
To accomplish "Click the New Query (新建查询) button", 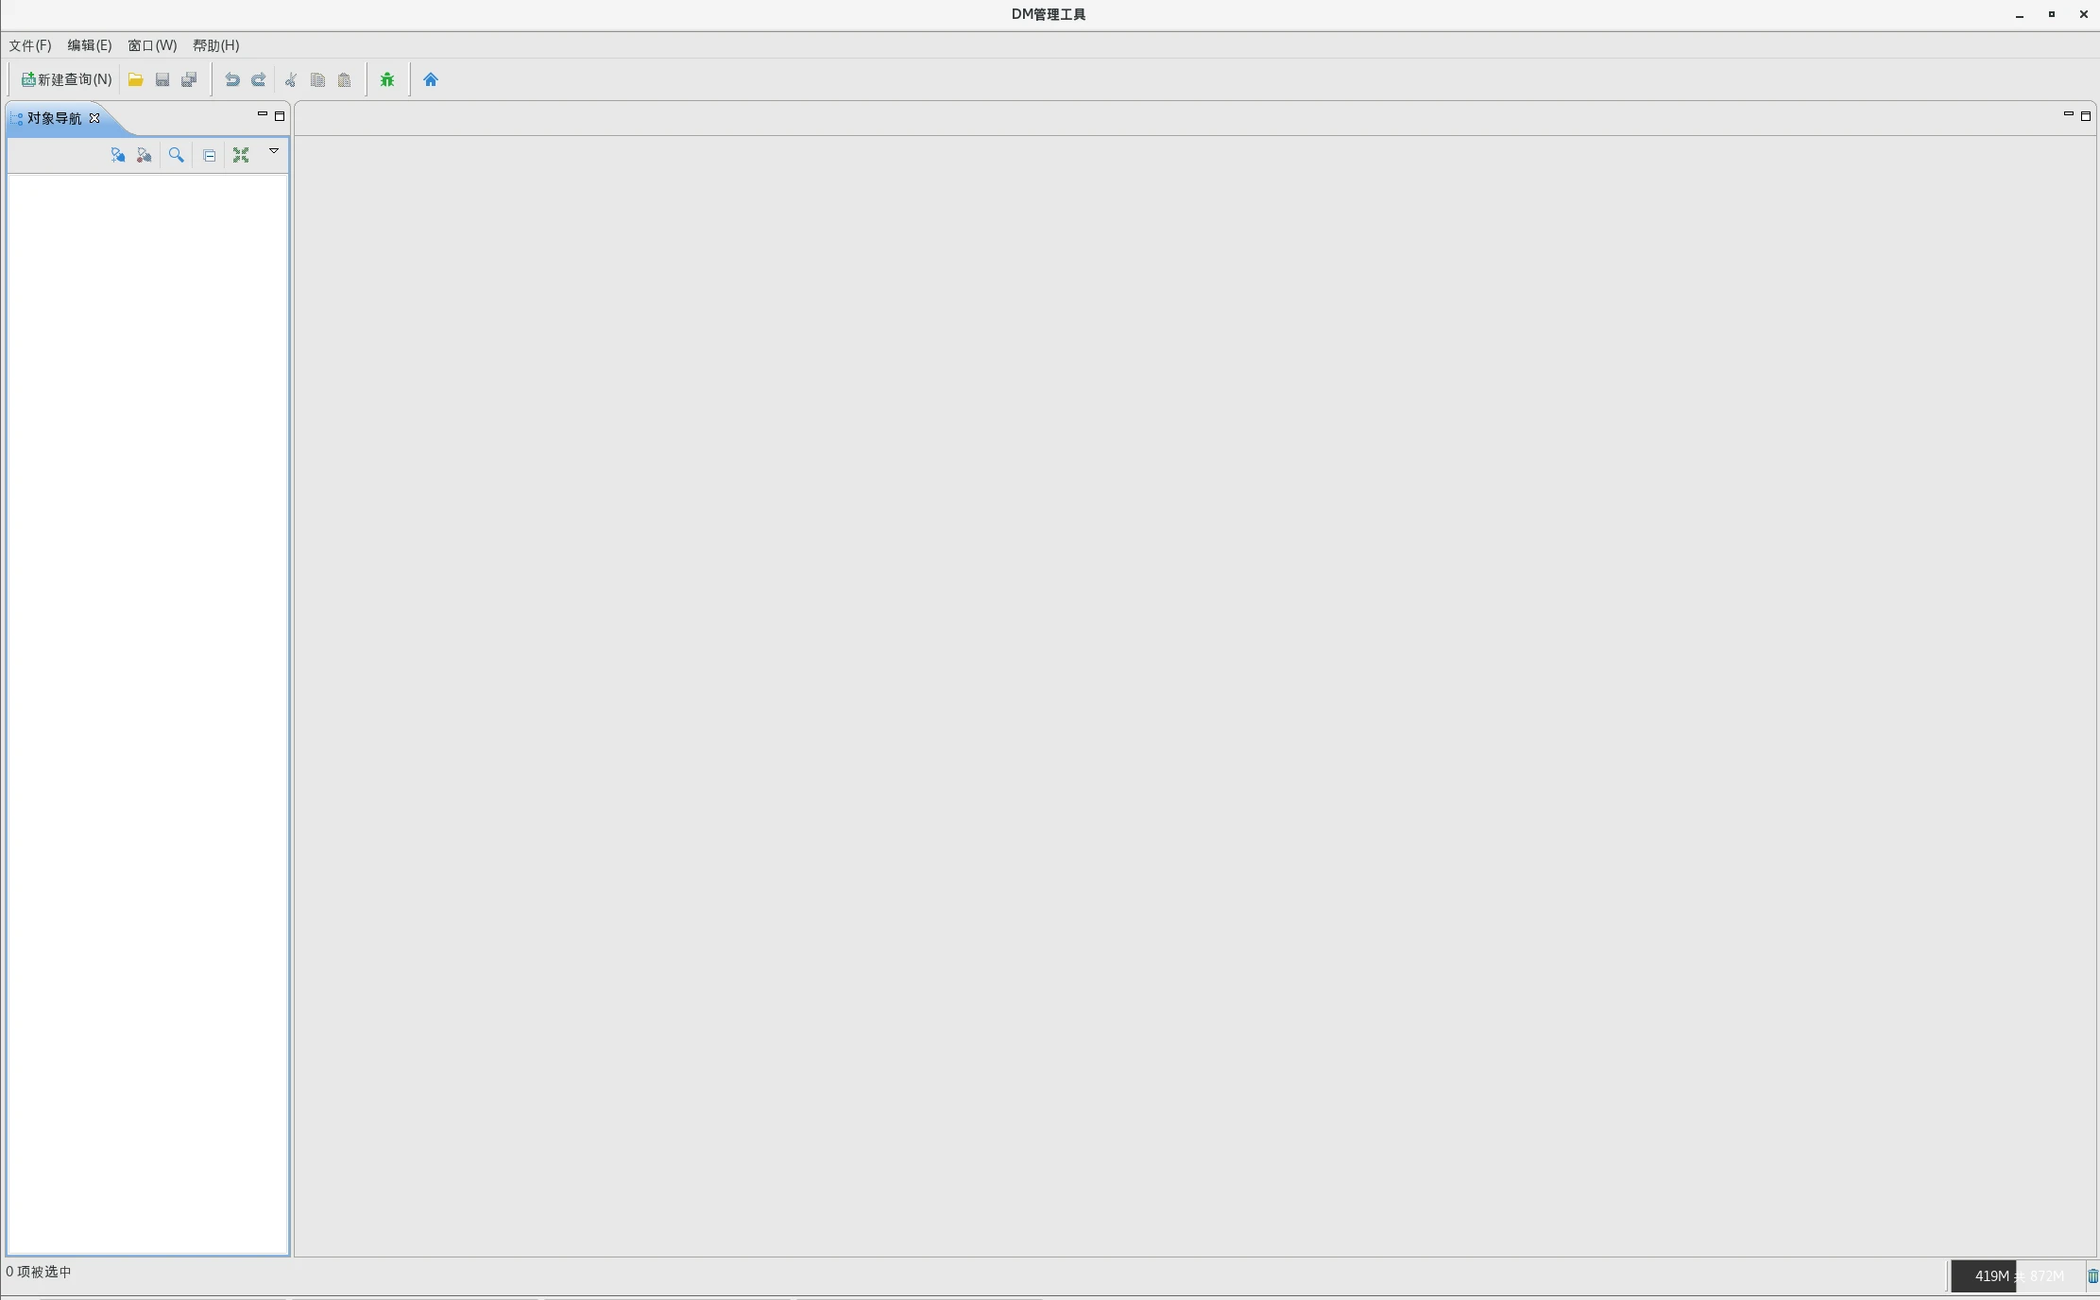I will point(67,79).
